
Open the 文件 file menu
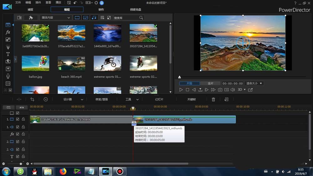click(18, 3)
